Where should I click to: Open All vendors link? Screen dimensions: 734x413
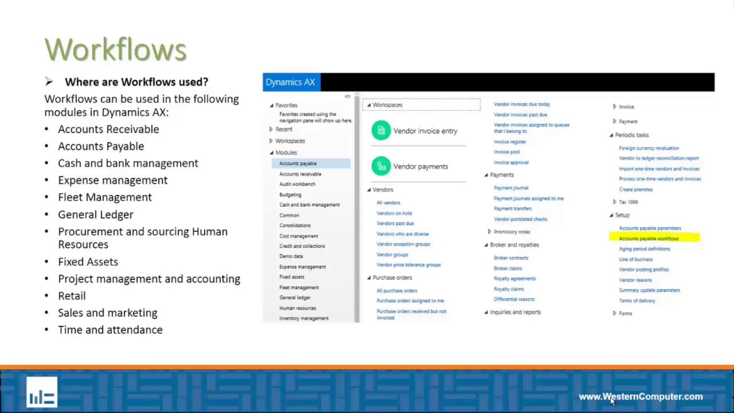click(388, 202)
